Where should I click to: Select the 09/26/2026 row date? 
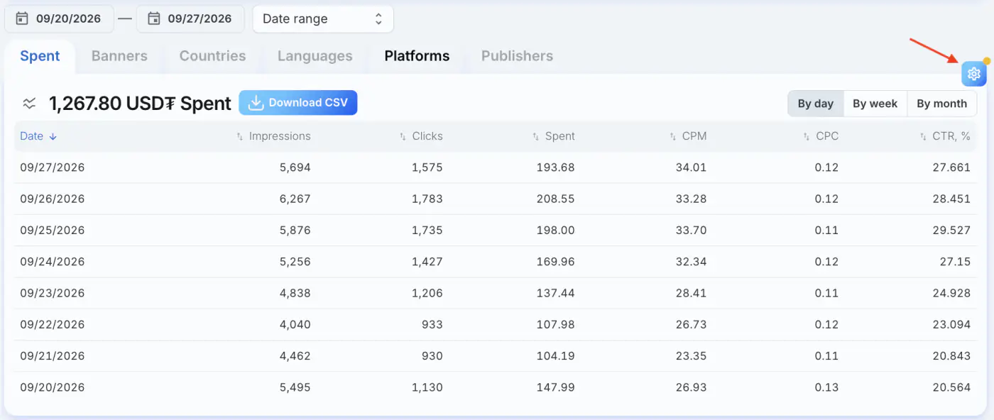point(53,199)
